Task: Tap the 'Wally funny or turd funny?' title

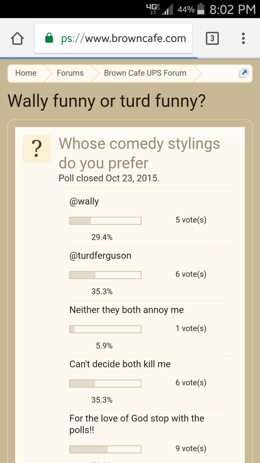Action: [107, 101]
